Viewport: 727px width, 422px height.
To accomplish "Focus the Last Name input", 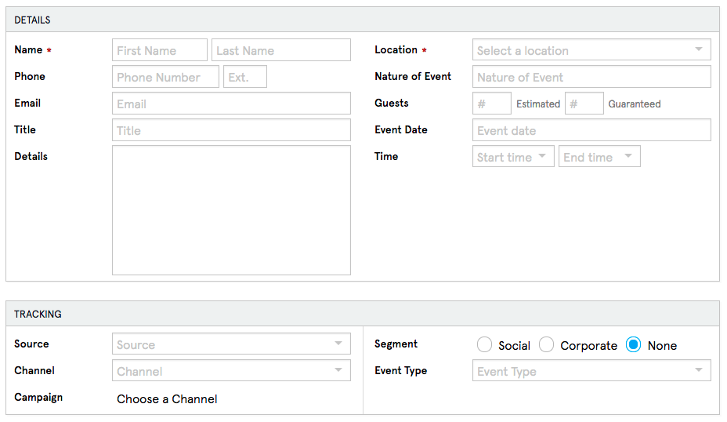I will click(x=280, y=50).
